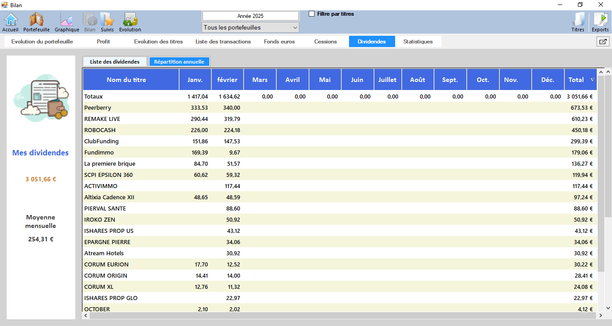Click the horizontal scrollbar right arrow
This screenshot has width=612, height=326.
600,315
